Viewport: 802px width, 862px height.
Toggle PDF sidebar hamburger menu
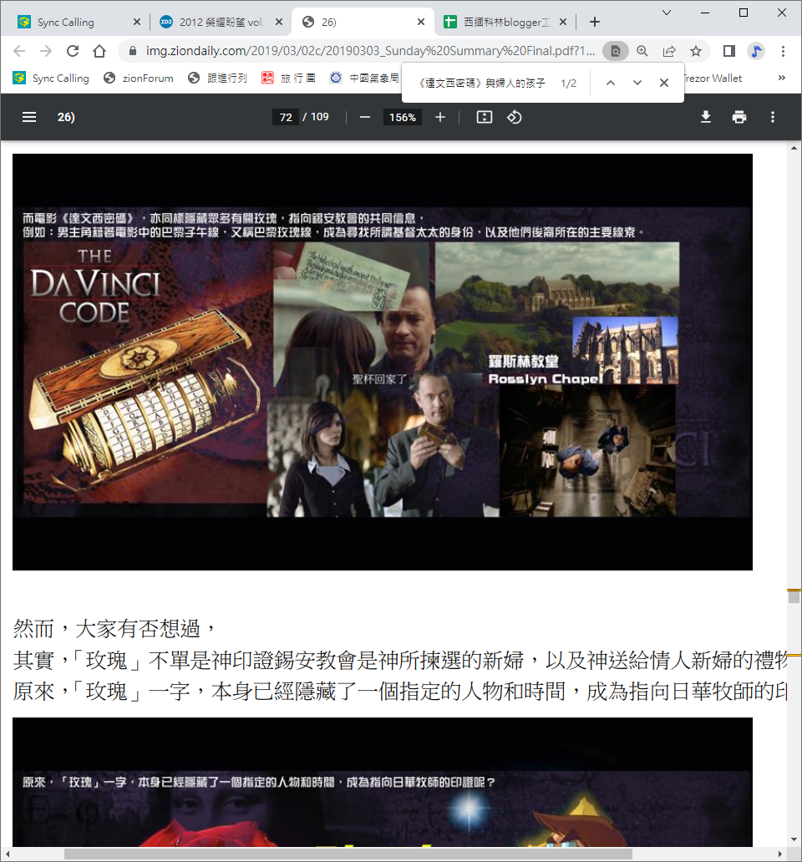(x=29, y=117)
